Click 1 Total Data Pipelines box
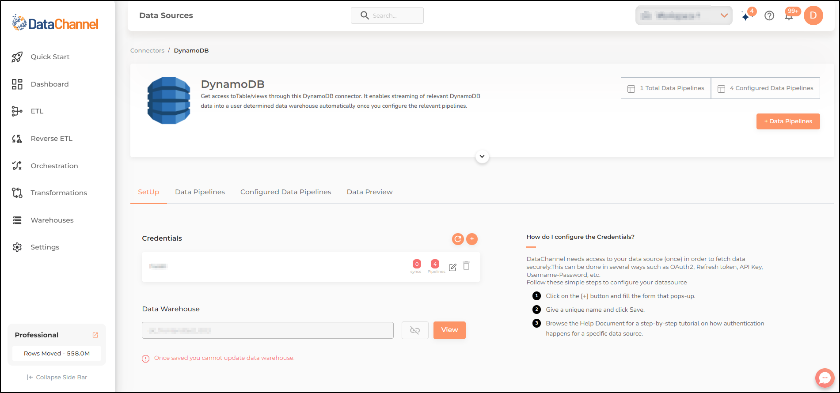Image resolution: width=840 pixels, height=393 pixels. point(665,88)
